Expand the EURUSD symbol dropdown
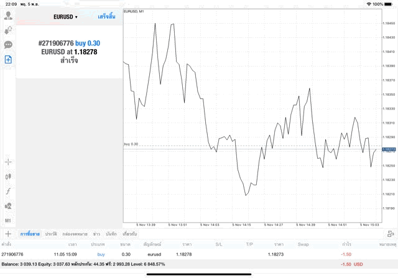Image resolution: width=398 pixels, height=278 pixels. pos(65,17)
